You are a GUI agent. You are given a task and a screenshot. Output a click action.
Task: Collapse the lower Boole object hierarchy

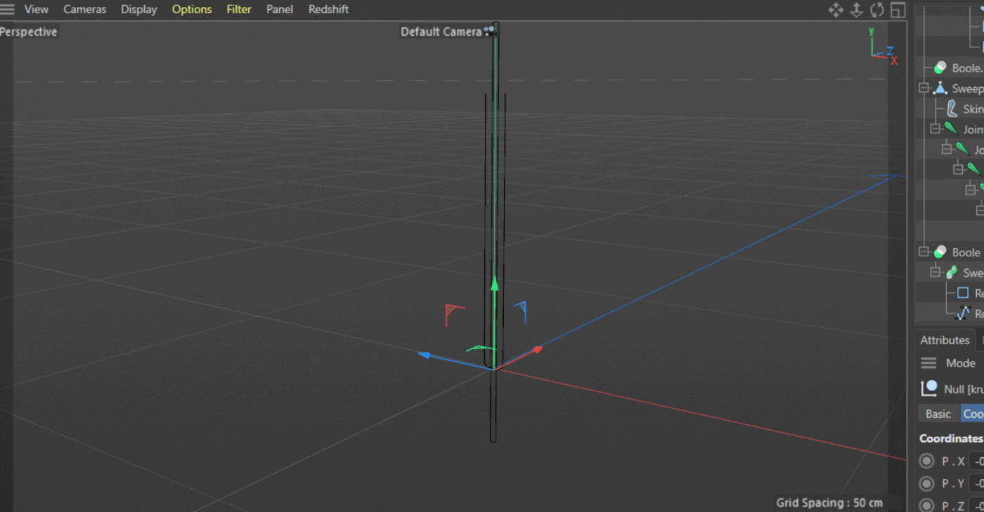[924, 252]
